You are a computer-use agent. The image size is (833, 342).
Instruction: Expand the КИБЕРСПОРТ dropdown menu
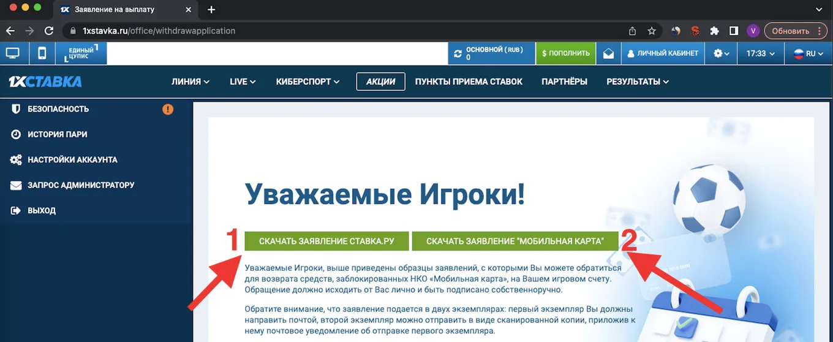pos(307,82)
